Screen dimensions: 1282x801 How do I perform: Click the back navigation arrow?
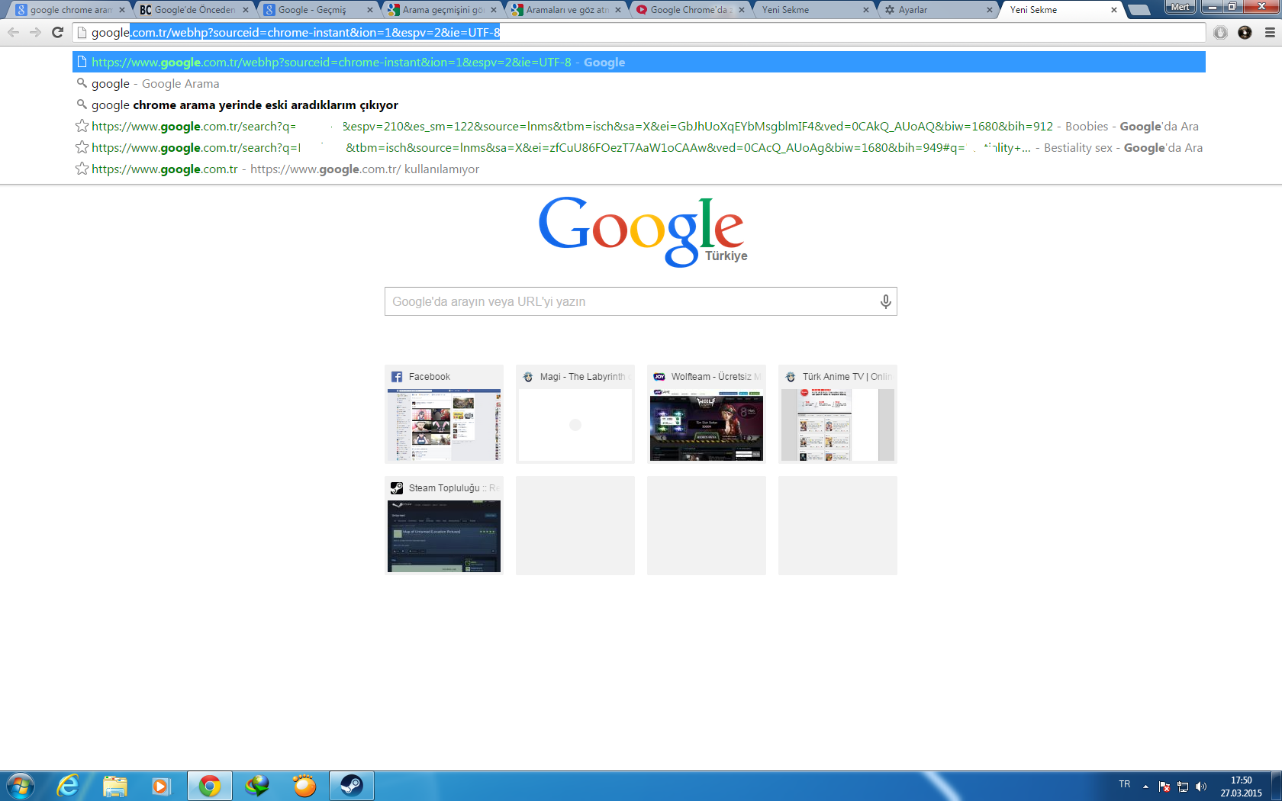(x=13, y=32)
